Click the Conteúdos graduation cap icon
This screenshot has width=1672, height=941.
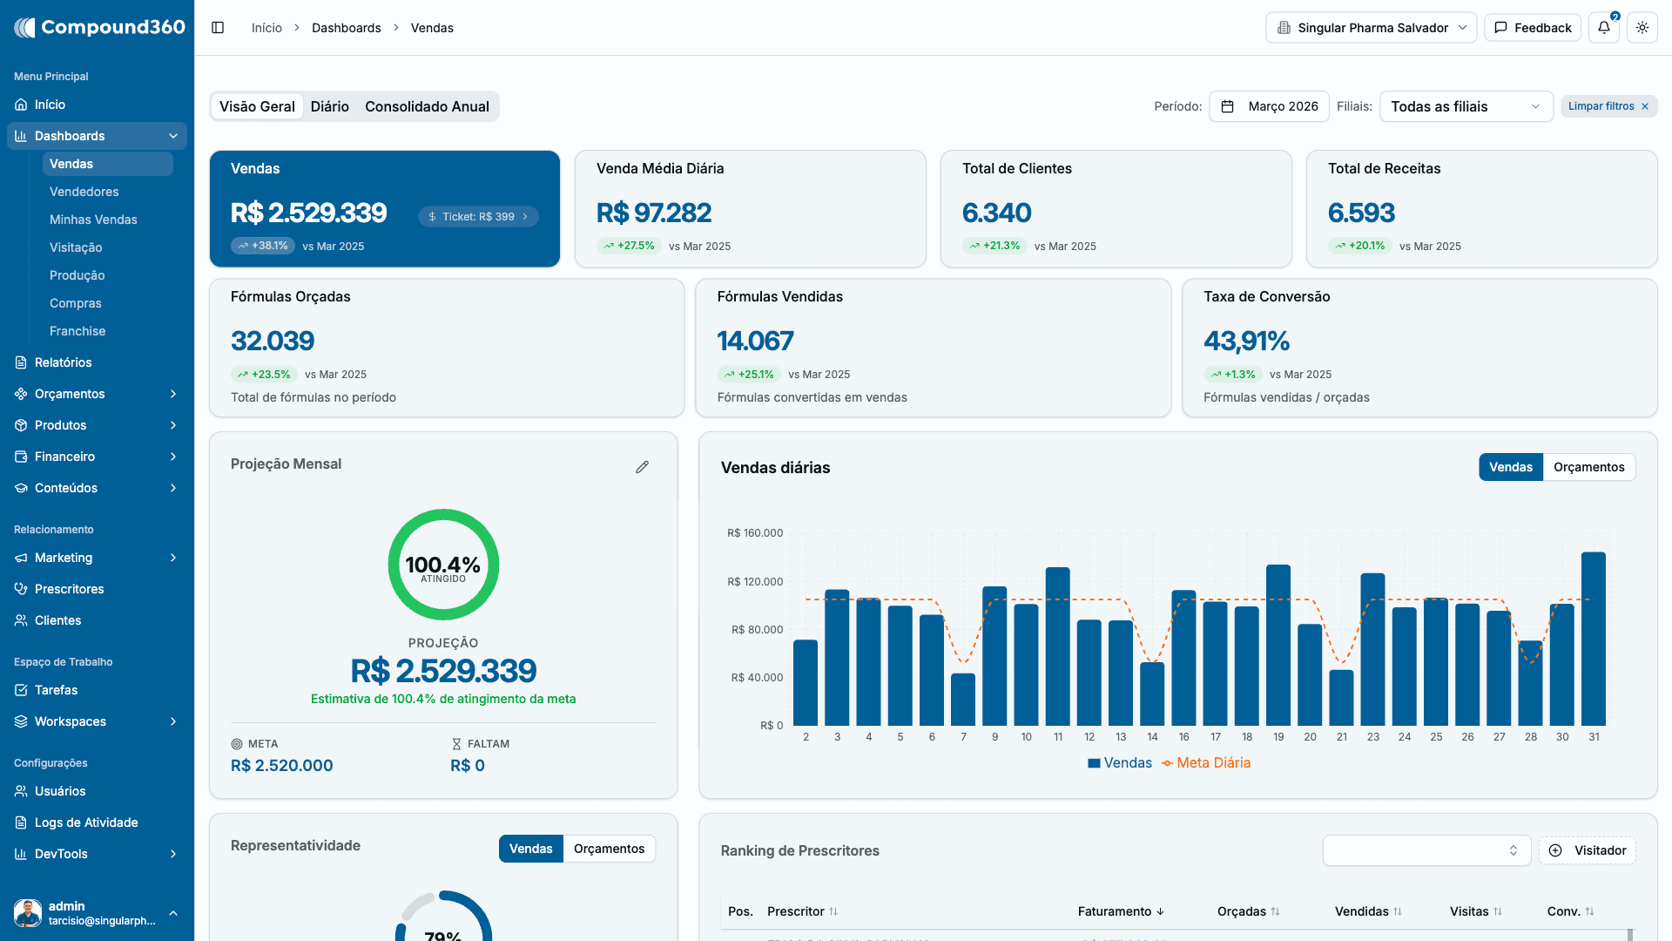click(21, 488)
